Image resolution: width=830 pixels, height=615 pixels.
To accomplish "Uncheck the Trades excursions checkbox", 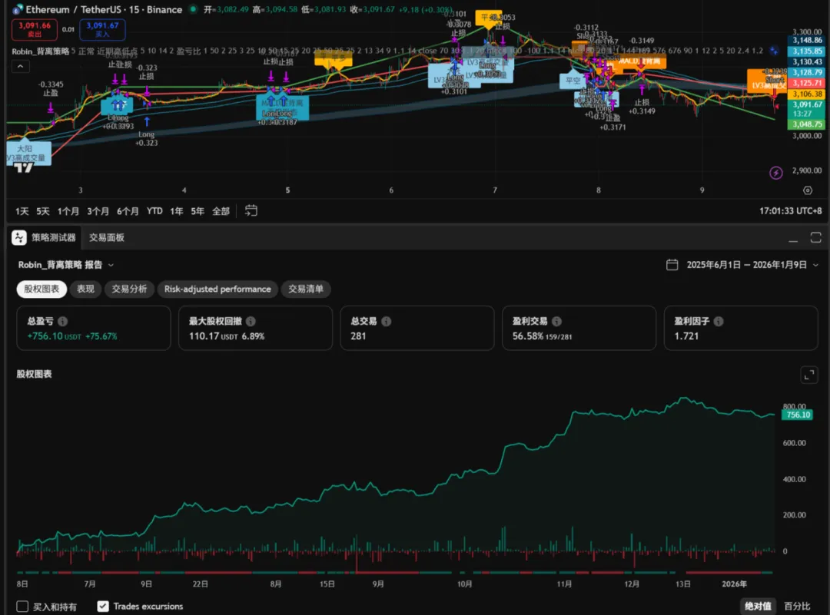I will [103, 607].
